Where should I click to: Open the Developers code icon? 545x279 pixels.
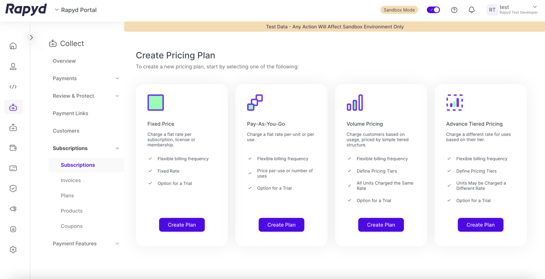(13, 87)
